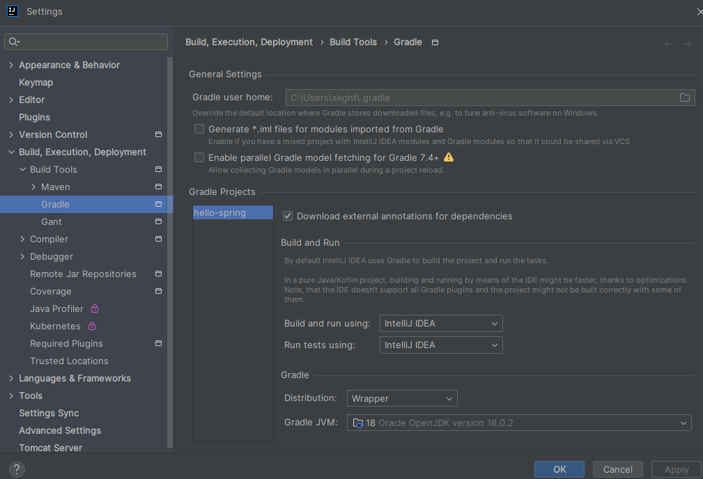Click the OK button

click(x=559, y=469)
